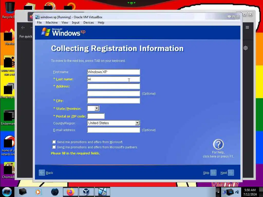The height and width of the screenshot is (197, 263).
Task: Open the Machine menu
Action: point(52,23)
